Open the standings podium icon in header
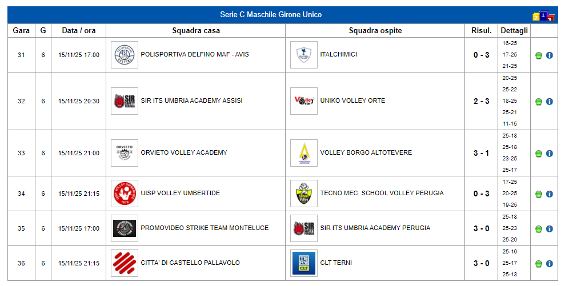Screen dimensions: 565x286 (x=543, y=16)
